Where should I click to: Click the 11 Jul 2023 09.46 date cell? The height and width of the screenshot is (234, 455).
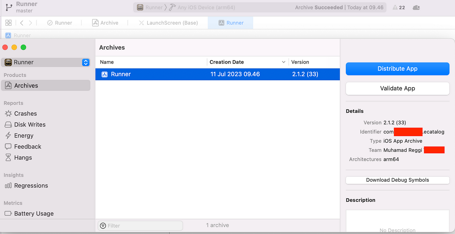[235, 74]
